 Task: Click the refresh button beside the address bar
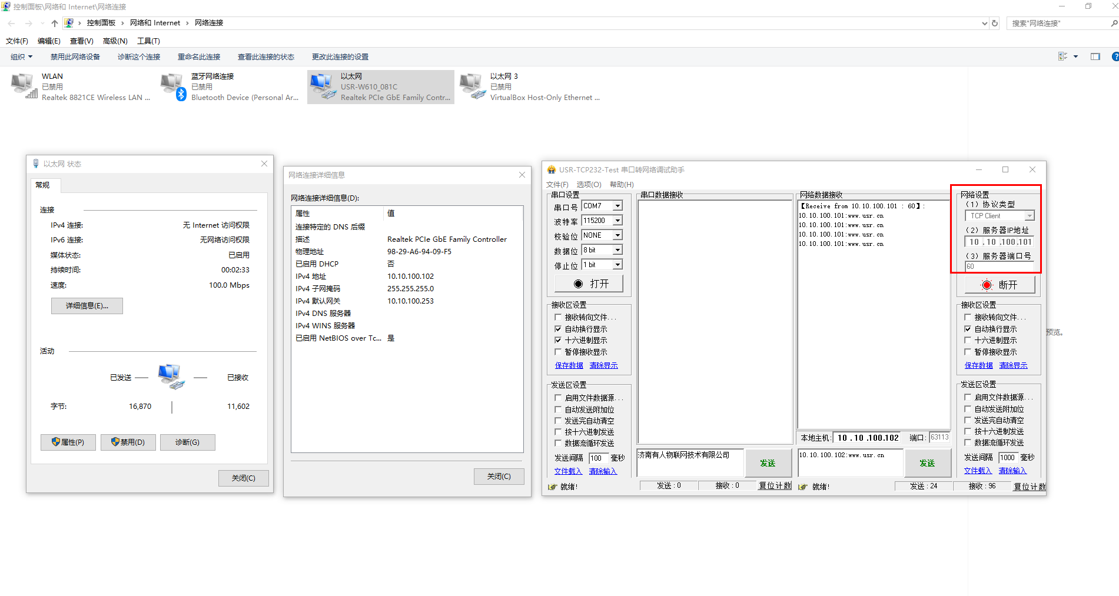(x=995, y=24)
